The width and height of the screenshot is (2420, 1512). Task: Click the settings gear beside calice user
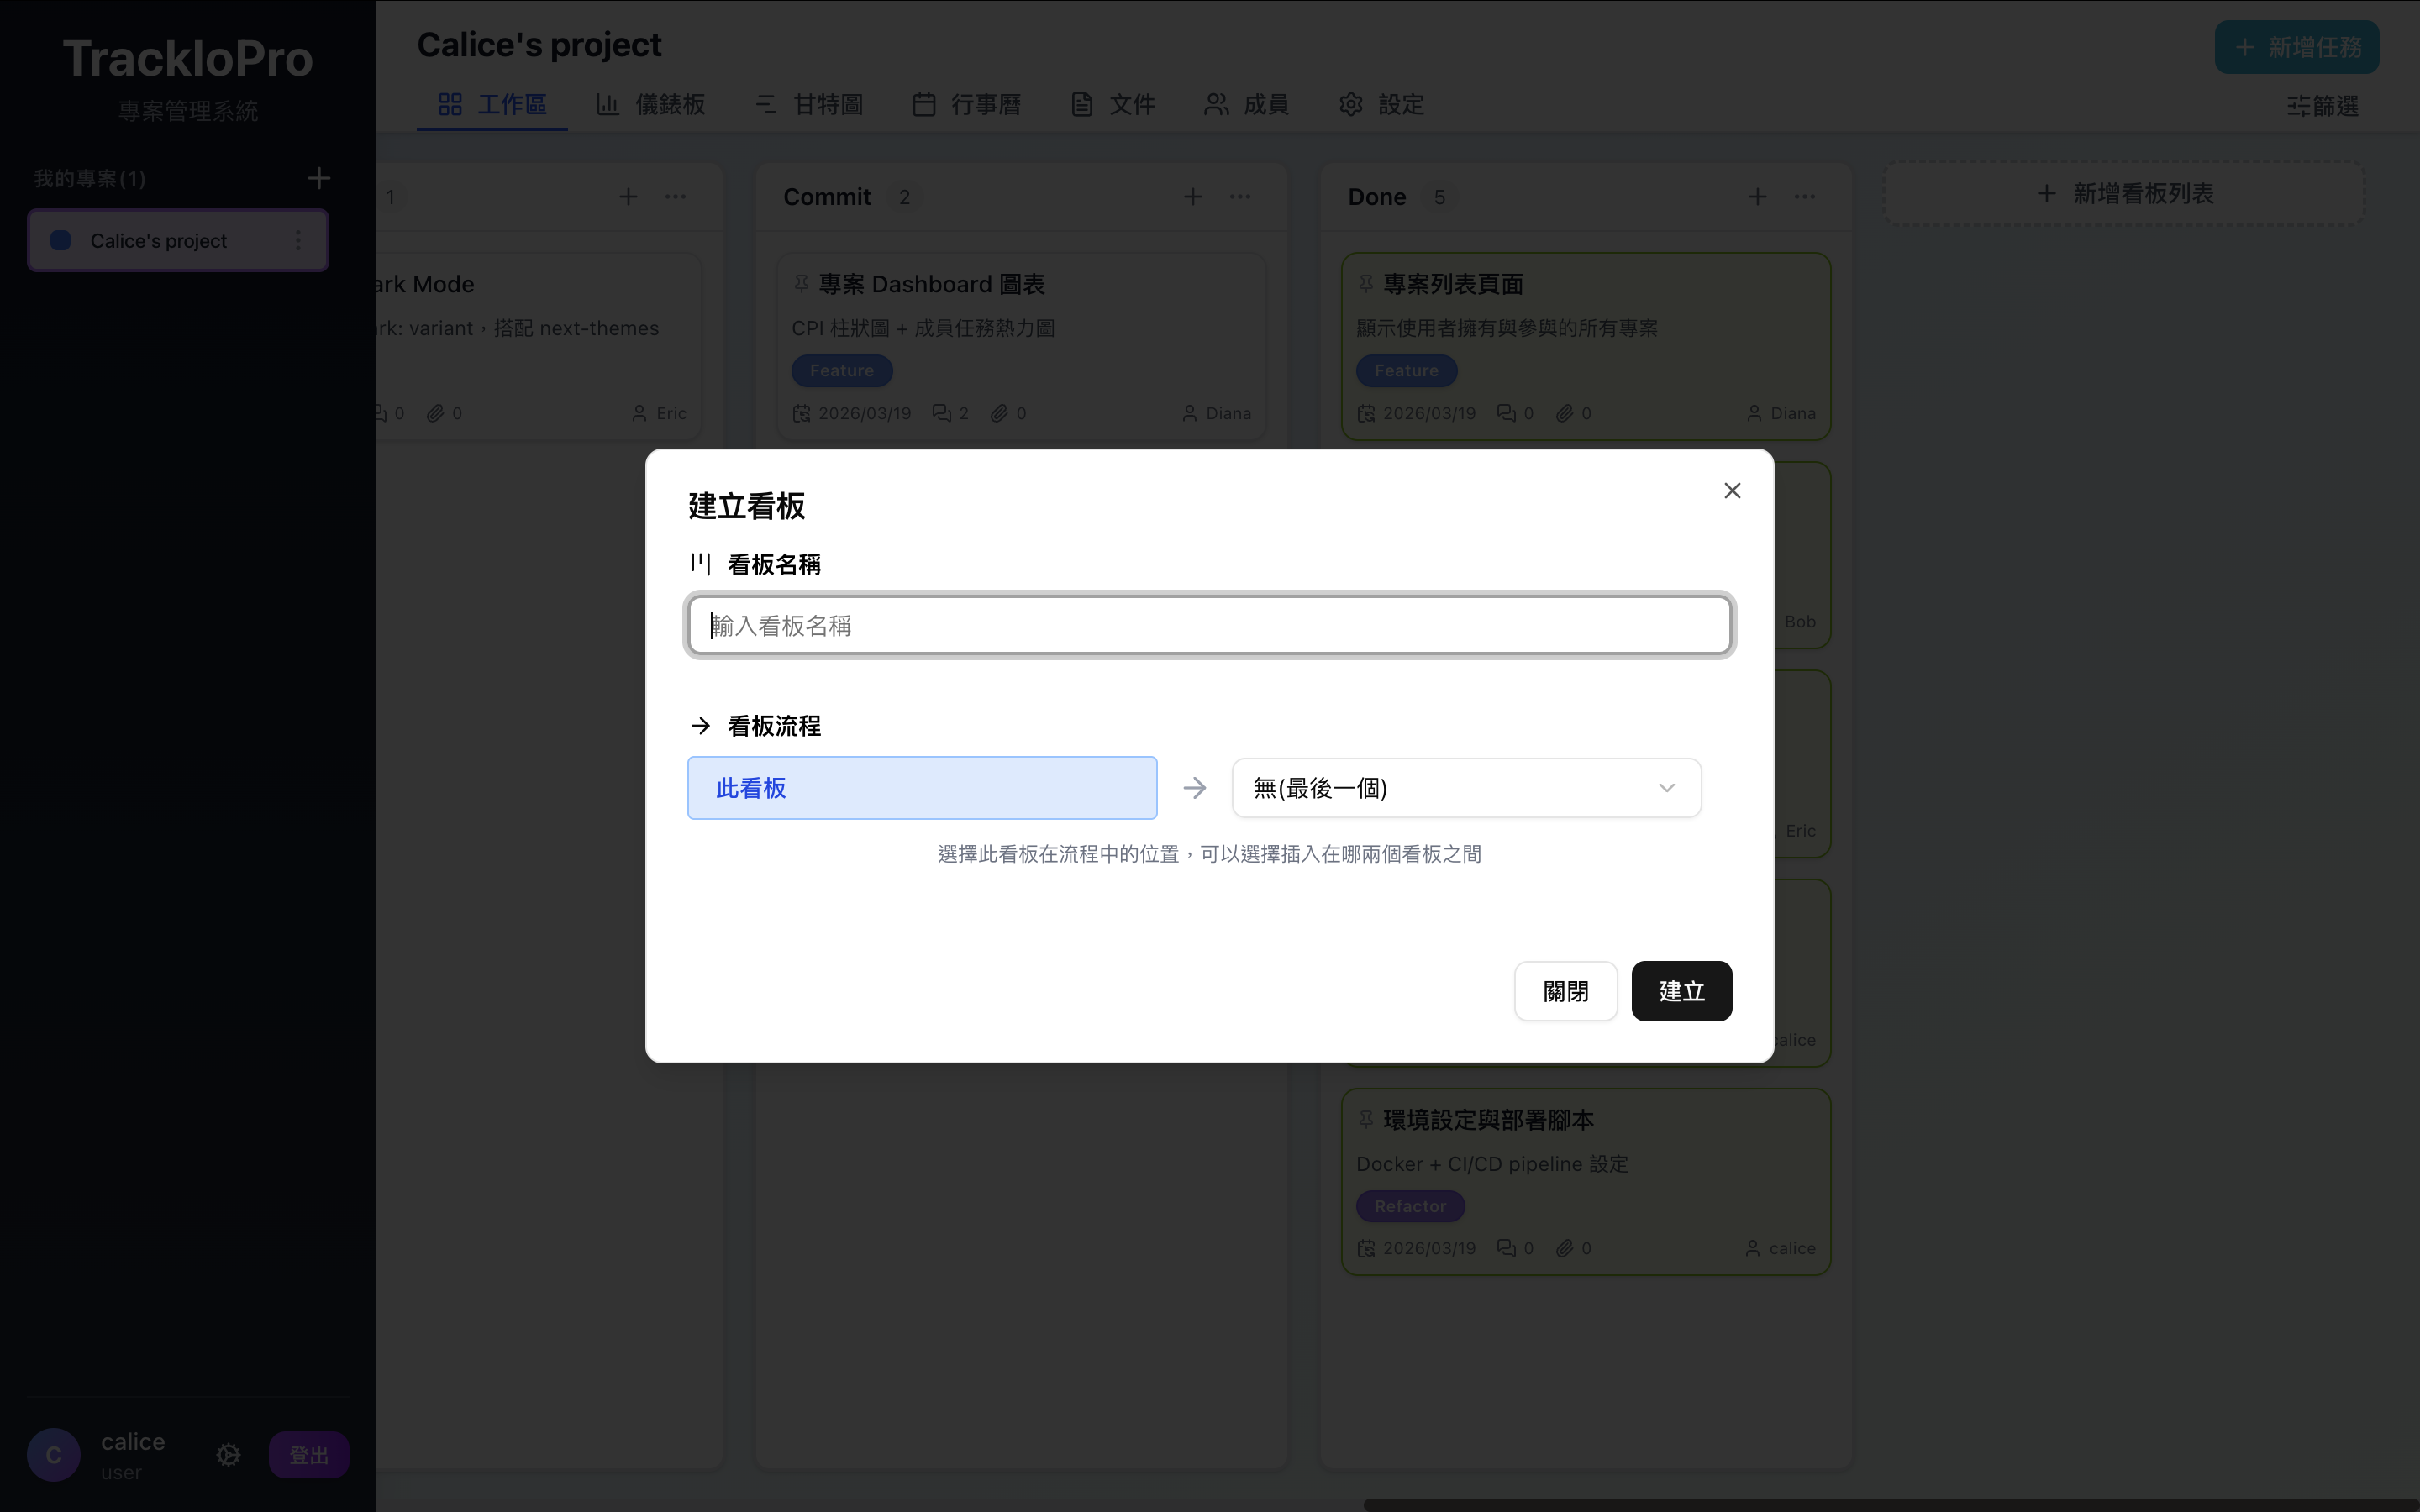[x=228, y=1454]
